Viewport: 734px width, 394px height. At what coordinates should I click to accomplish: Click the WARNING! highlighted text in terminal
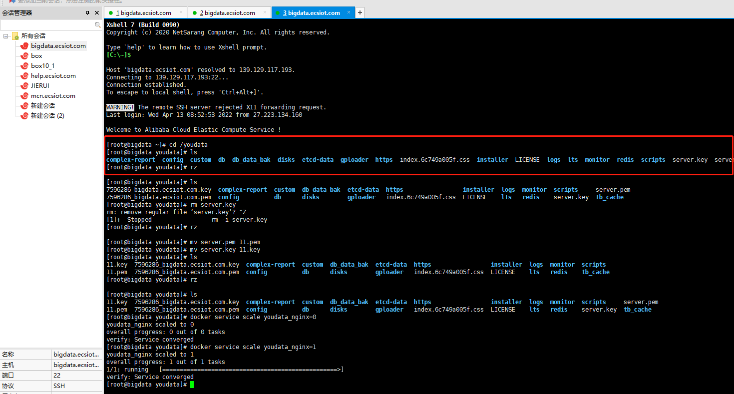coord(120,107)
